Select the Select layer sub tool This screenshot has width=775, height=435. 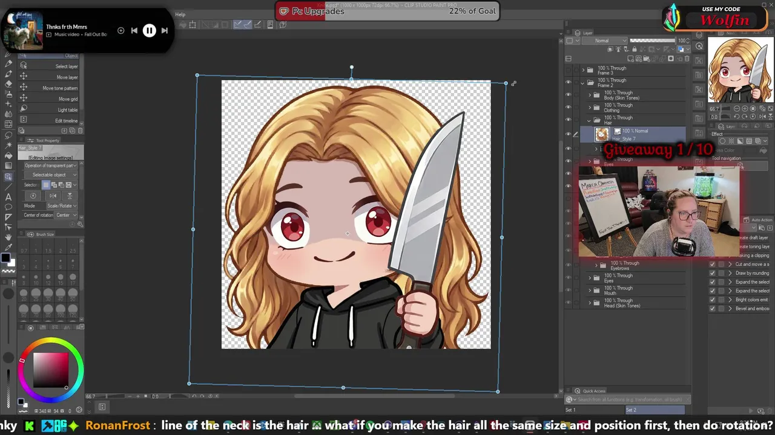pyautogui.click(x=50, y=66)
